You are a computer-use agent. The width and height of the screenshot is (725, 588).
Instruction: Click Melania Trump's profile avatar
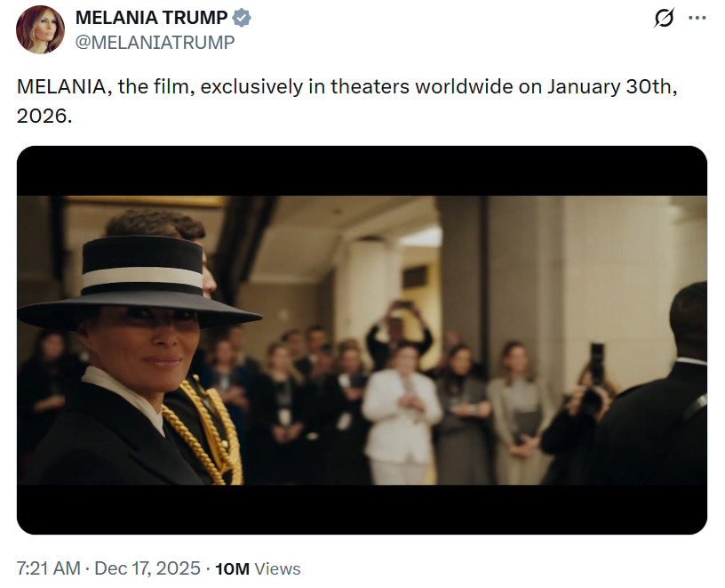pyautogui.click(x=40, y=29)
